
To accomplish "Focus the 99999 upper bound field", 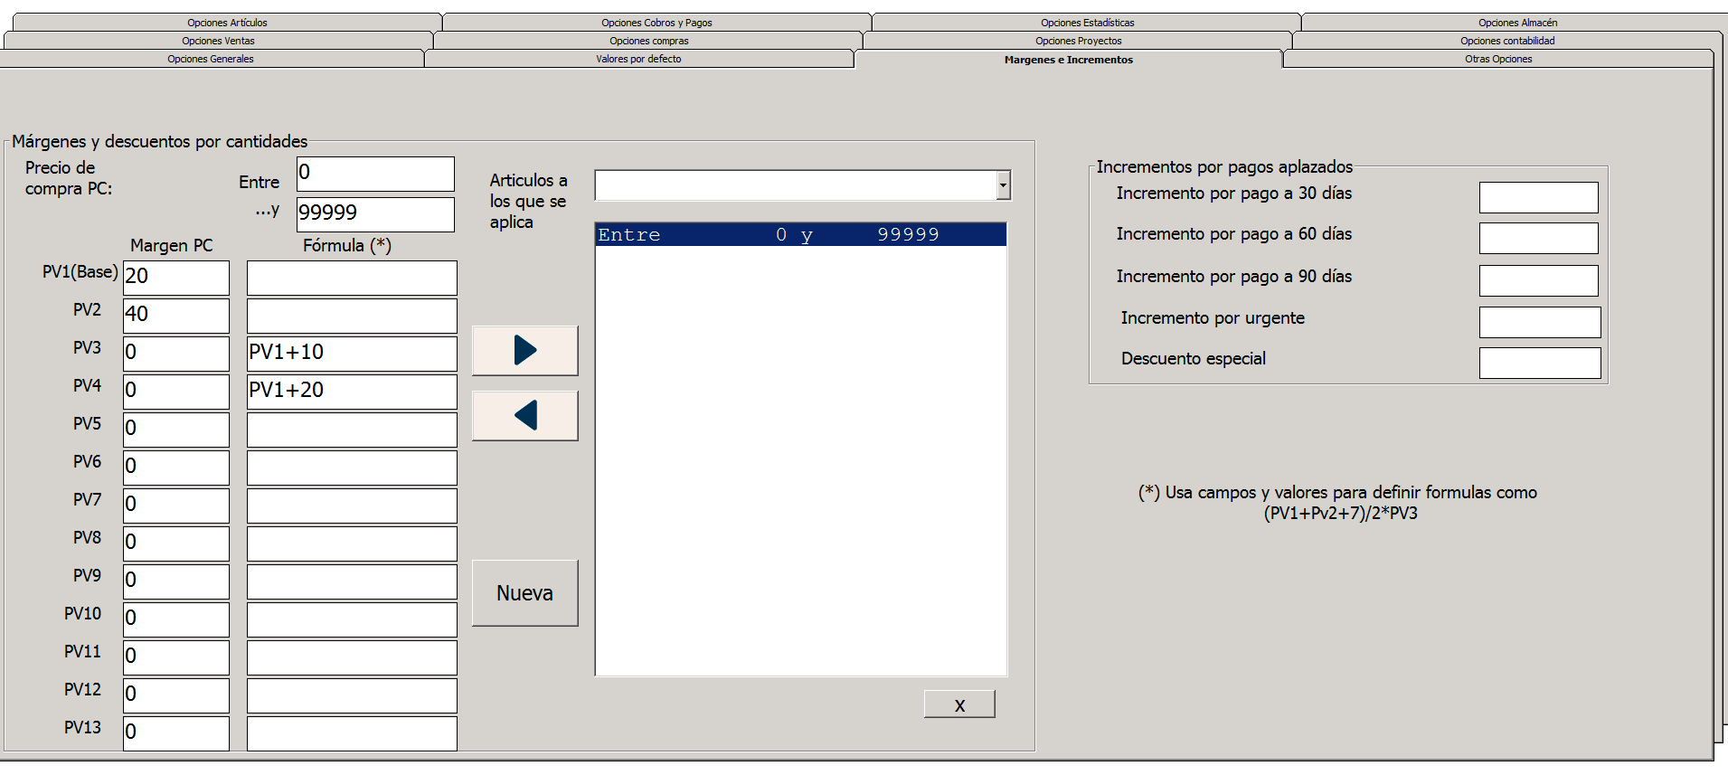I will point(375,214).
